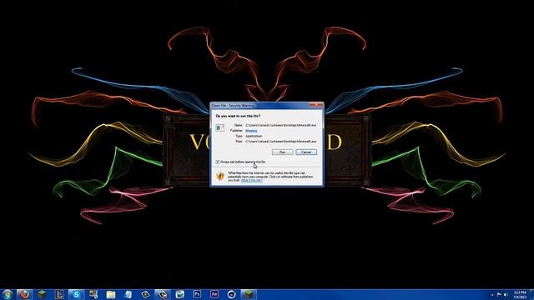The width and height of the screenshot is (534, 300).
Task: Open highlighted diamond icon left of film icon
Action: click(163, 294)
